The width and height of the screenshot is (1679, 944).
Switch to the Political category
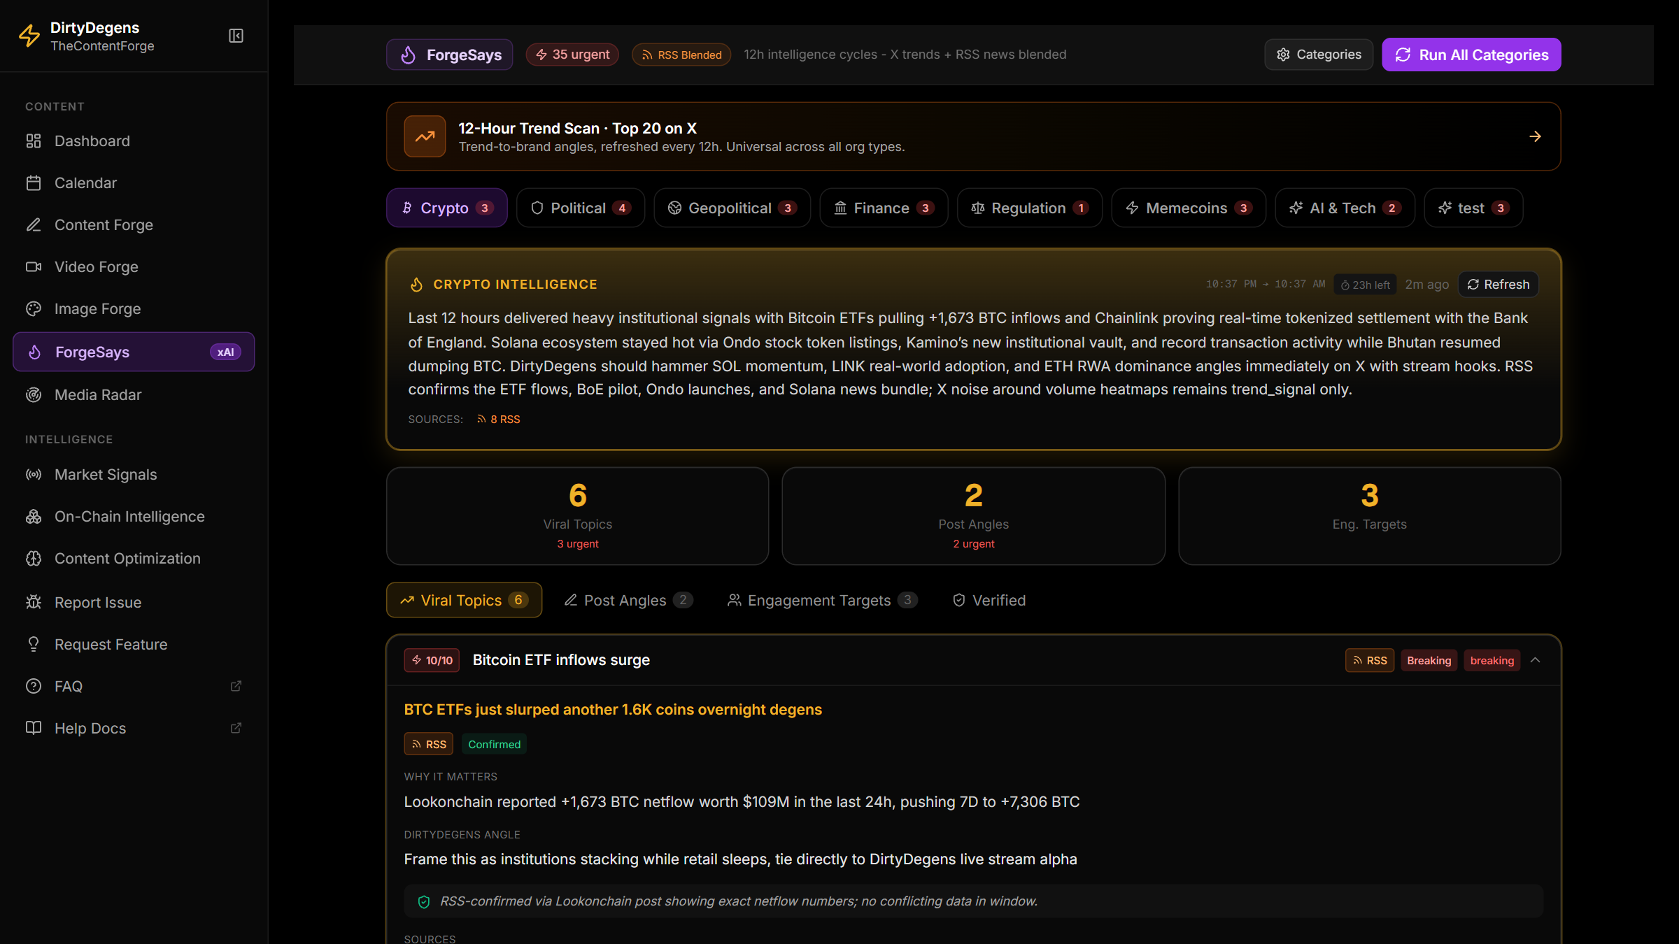point(581,208)
